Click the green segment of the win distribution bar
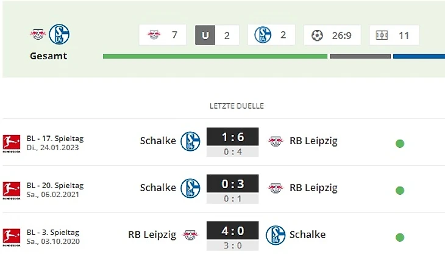This screenshot has height=254, width=445. pos(215,57)
